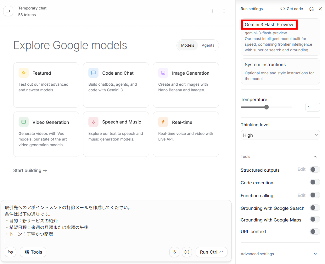Switch to the Agents tab
Viewport: 325px width, 264px height.
[x=208, y=45]
